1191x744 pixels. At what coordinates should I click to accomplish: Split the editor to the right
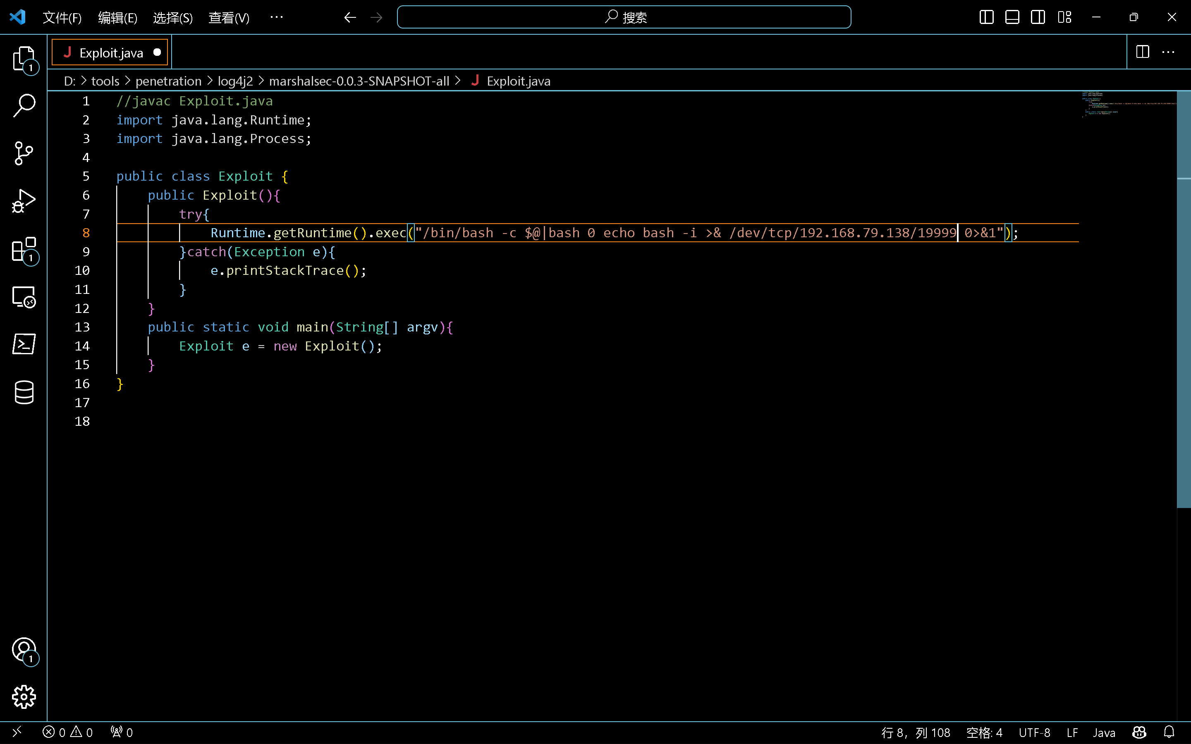pyautogui.click(x=1143, y=52)
